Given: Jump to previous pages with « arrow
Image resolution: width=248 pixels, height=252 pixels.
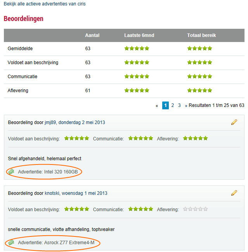Looking at the screenshot, I should coord(157,105).
